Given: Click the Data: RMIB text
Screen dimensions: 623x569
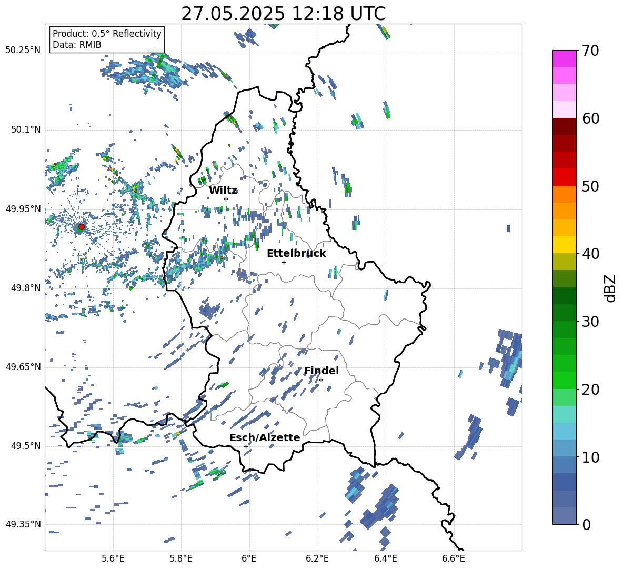Looking at the screenshot, I should pyautogui.click(x=77, y=45).
